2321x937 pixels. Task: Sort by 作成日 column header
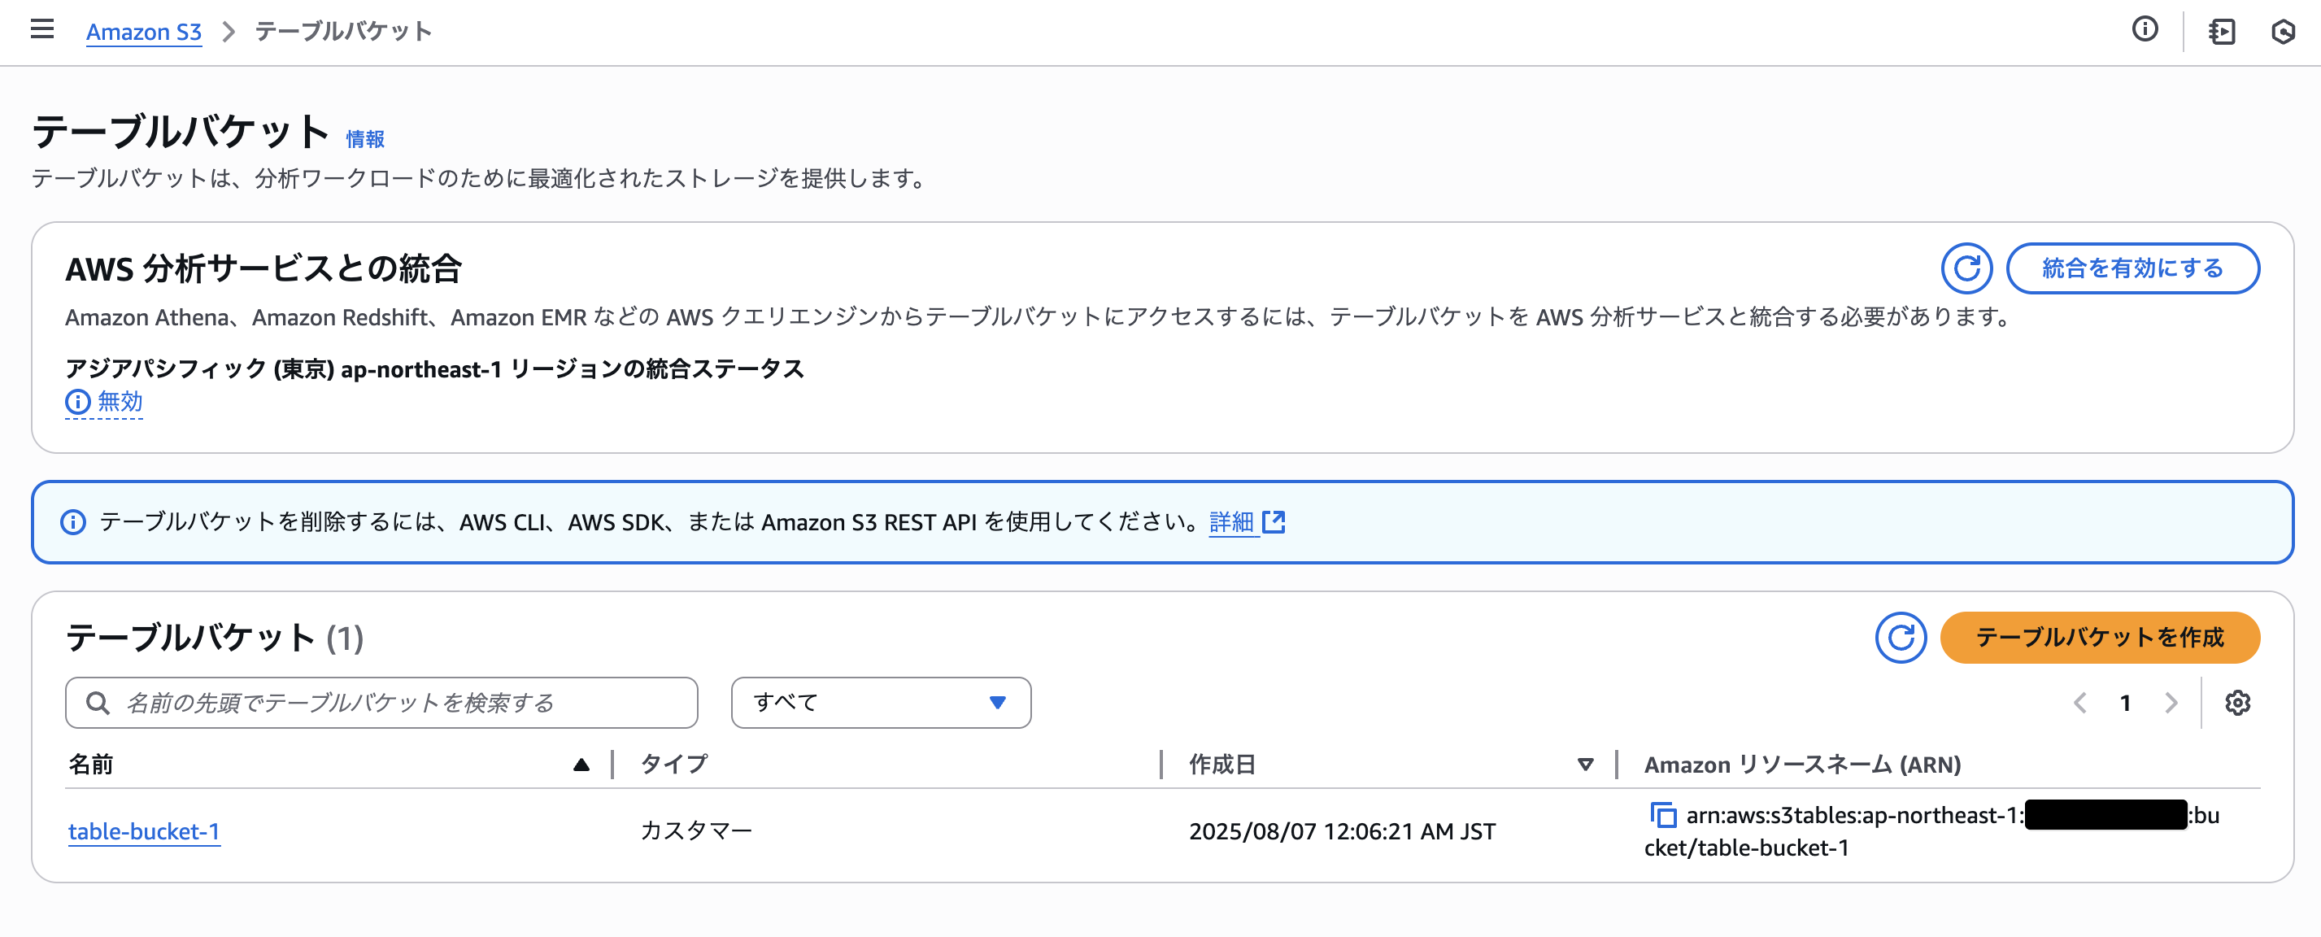pyautogui.click(x=1391, y=764)
